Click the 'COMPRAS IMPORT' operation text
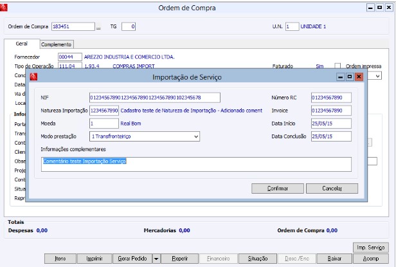The height and width of the screenshot is (267, 396). coord(134,66)
